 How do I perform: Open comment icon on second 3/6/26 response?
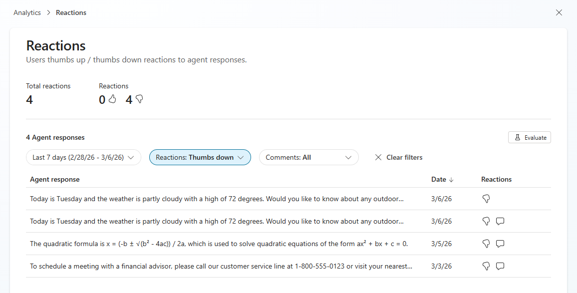click(x=500, y=221)
